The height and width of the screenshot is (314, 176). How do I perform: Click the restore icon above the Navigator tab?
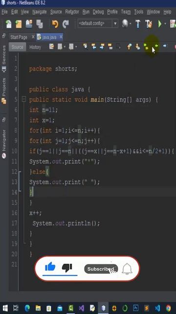pos(3,120)
